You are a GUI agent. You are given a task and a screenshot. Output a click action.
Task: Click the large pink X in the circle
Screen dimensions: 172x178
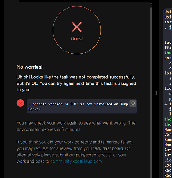77,27
